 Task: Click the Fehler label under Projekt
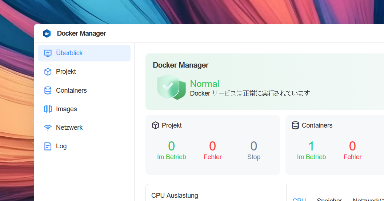[x=213, y=157]
